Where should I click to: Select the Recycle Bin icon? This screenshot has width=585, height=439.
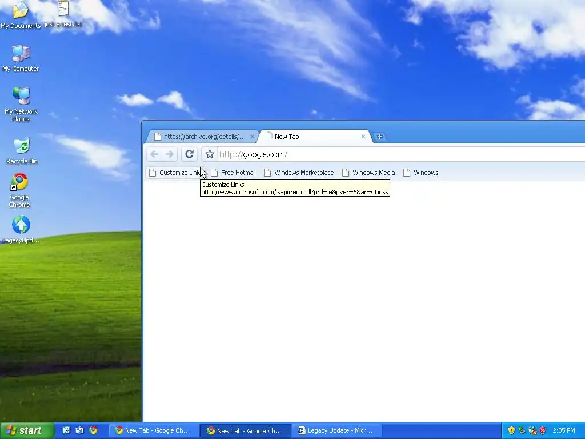pyautogui.click(x=22, y=151)
